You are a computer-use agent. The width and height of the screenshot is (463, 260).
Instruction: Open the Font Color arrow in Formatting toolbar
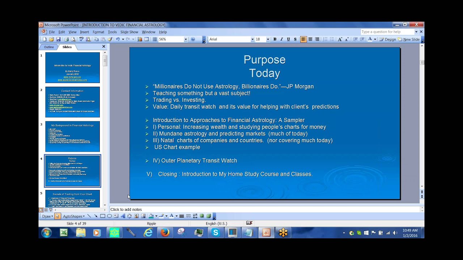[x=375, y=39]
